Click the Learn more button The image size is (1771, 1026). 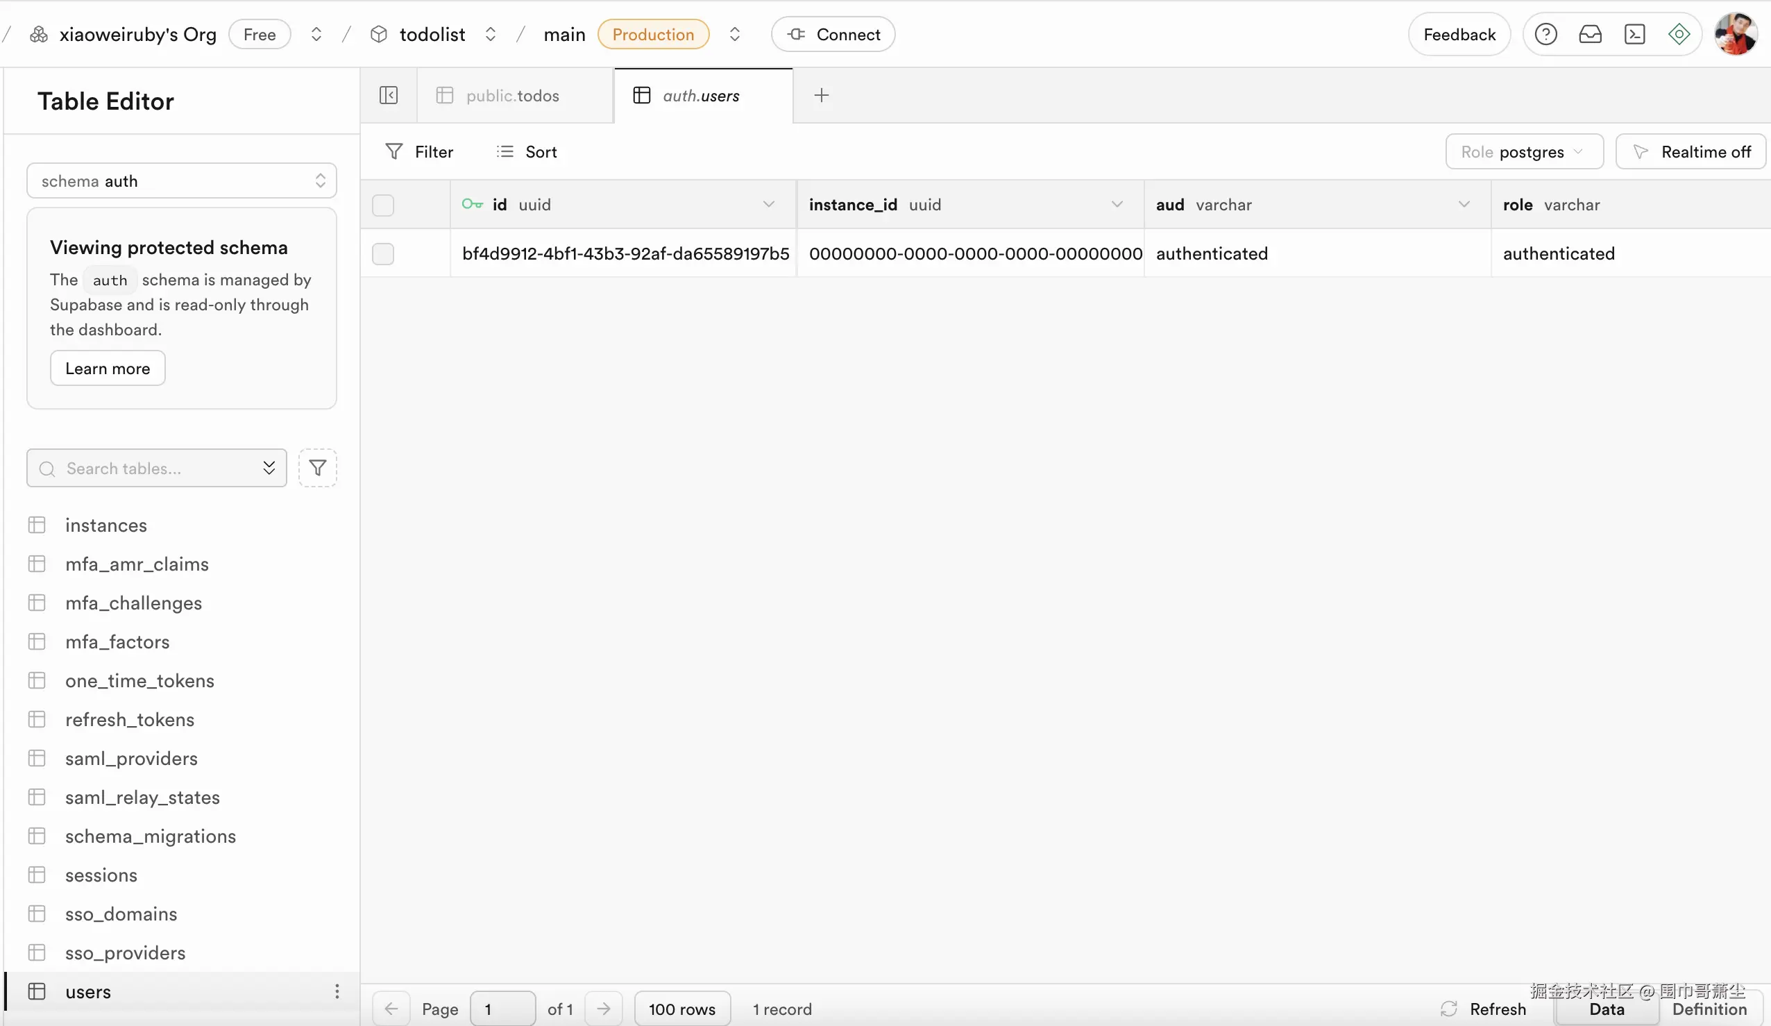[108, 369]
